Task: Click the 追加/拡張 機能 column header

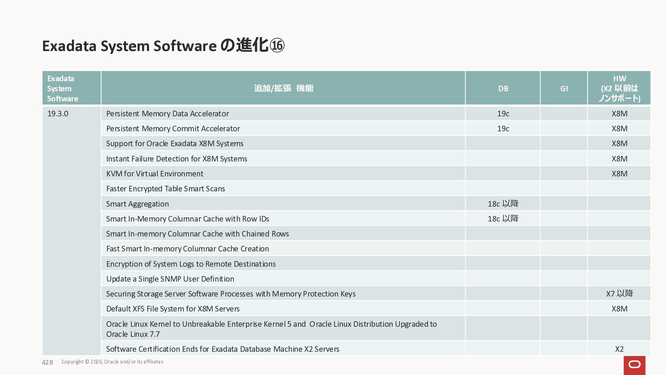Action: coord(283,89)
